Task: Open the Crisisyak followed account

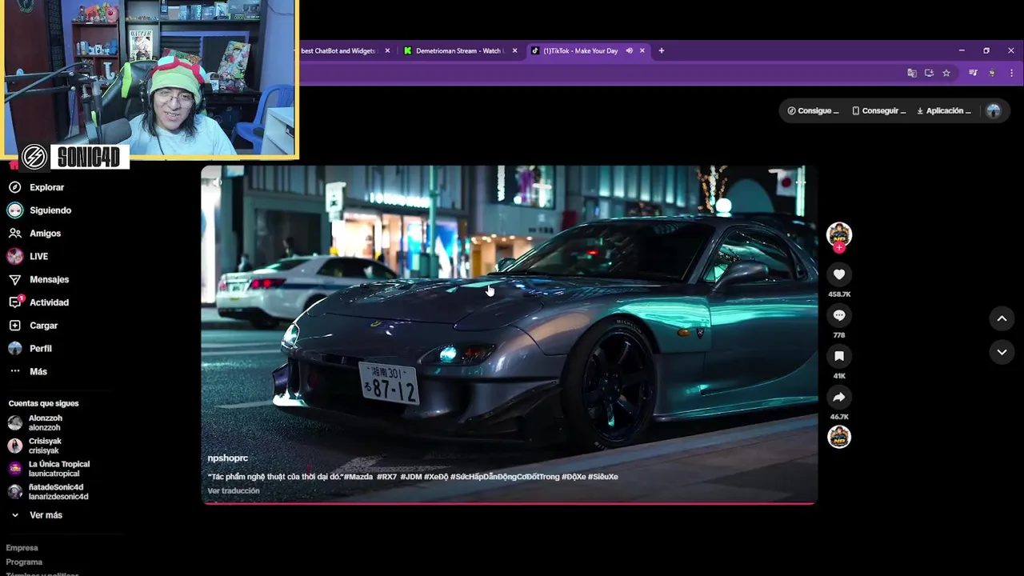Action: [34, 446]
